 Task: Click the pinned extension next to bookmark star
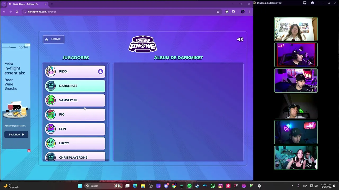click(227, 12)
